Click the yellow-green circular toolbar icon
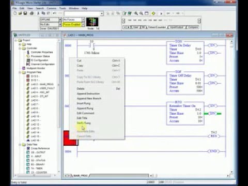The image size is (248, 186). [x=153, y=13]
